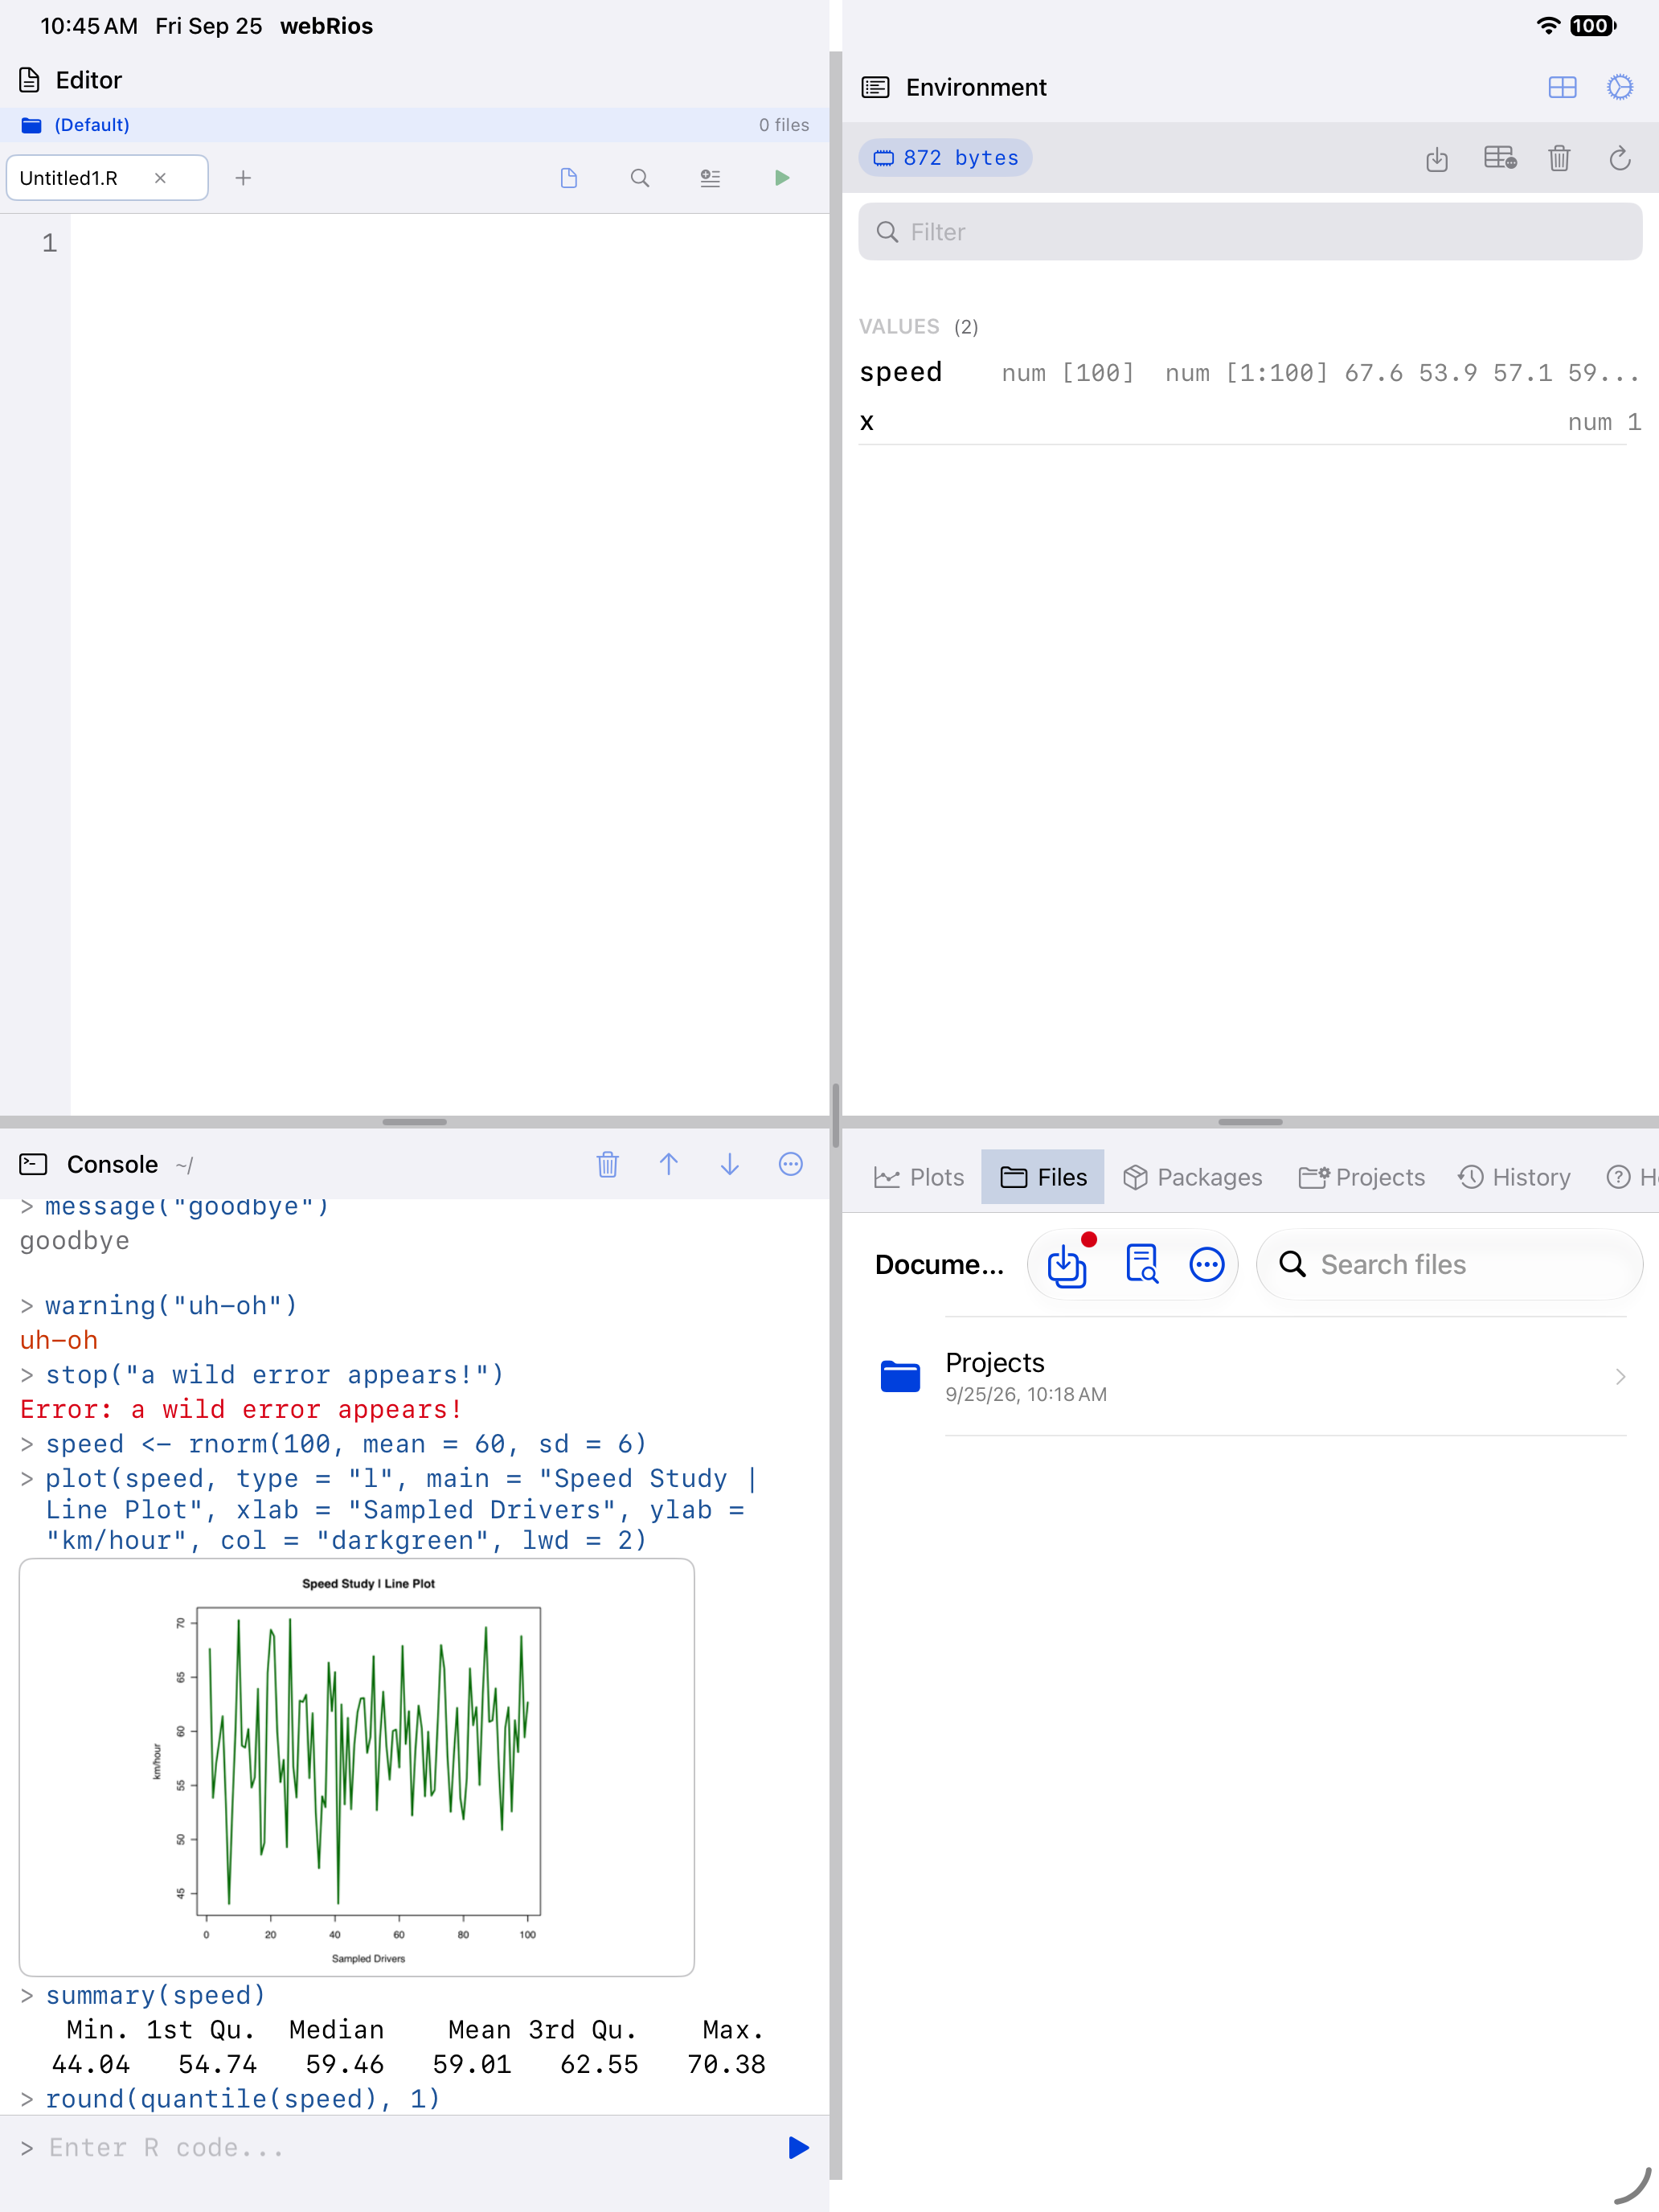Click the 872 bytes memory badge
The image size is (1659, 2212).
point(945,158)
